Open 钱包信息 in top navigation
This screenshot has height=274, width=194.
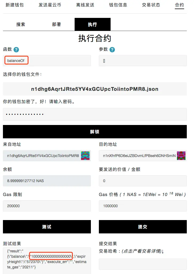pyautogui.click(x=118, y=5)
